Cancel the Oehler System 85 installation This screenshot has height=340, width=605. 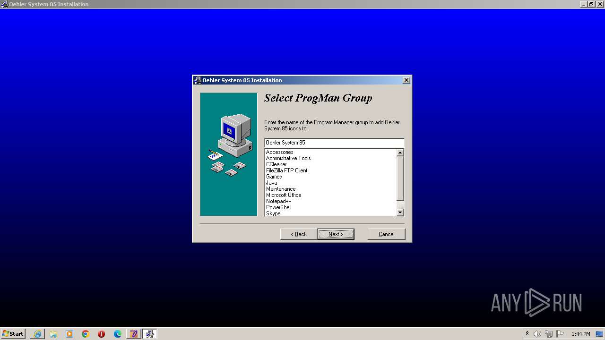point(386,234)
